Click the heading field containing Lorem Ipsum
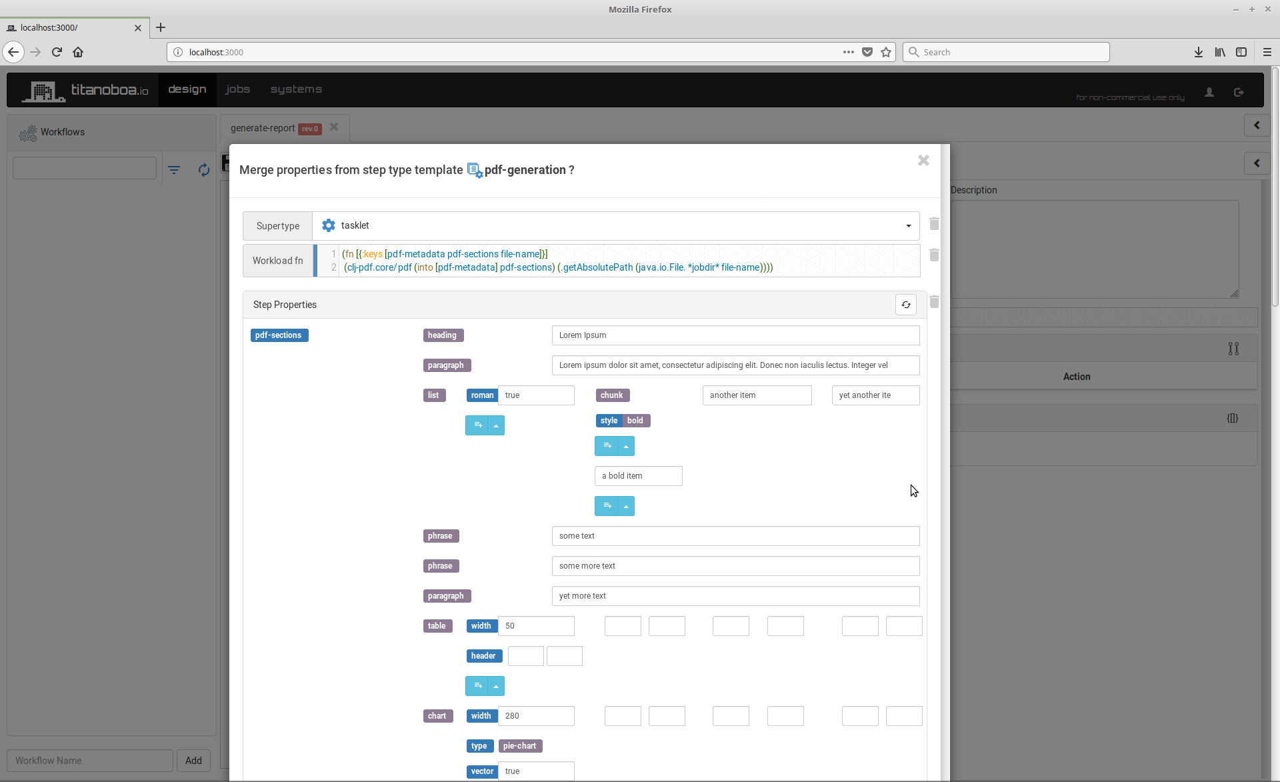This screenshot has height=782, width=1280. pyautogui.click(x=735, y=335)
